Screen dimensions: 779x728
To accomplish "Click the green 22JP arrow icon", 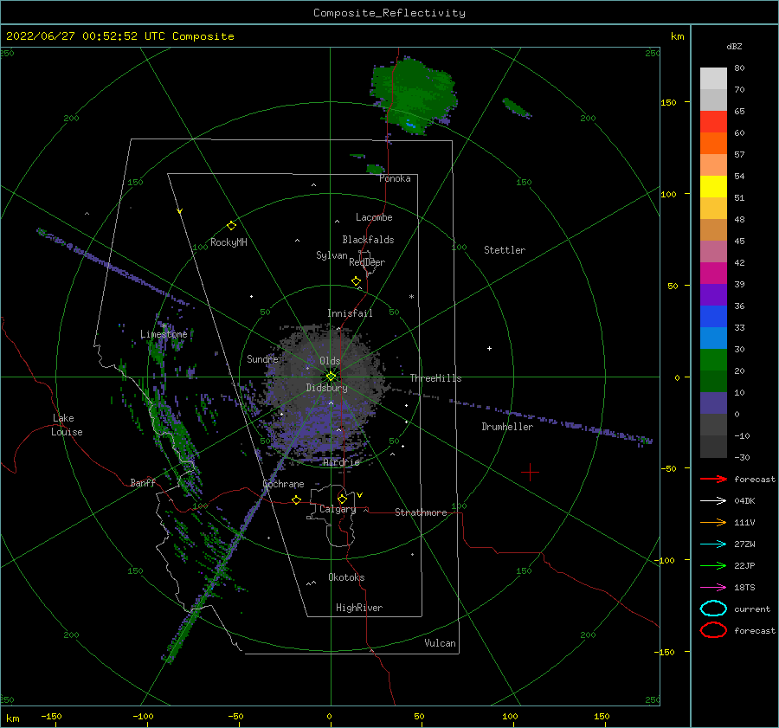I will [x=713, y=565].
